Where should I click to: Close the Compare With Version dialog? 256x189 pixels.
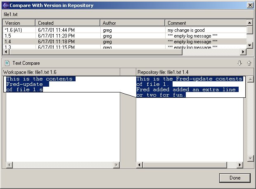tap(250, 5)
